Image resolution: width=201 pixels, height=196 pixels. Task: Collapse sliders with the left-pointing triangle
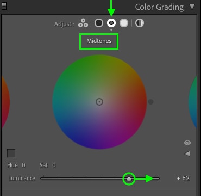tap(187, 154)
